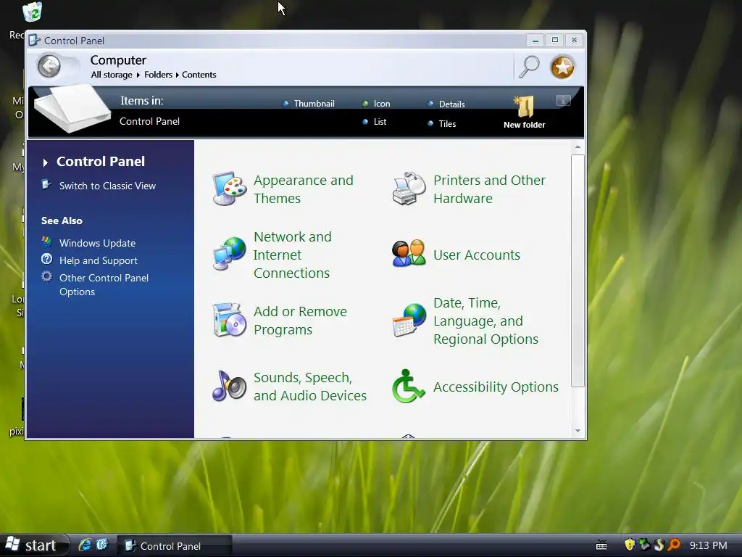This screenshot has width=742, height=557.
Task: Click Control Panel taskbar button
Action: click(x=174, y=545)
